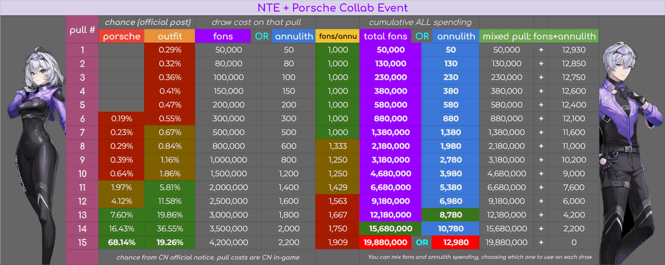The height and width of the screenshot is (265, 665).
Task: Click the red 'porsche' column header
Action: 121,37
